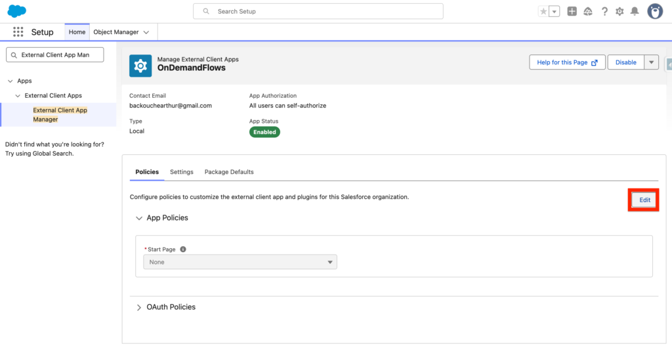Image resolution: width=672 pixels, height=363 pixels.
Task: Open the Trailhead guidance icon
Action: click(588, 11)
